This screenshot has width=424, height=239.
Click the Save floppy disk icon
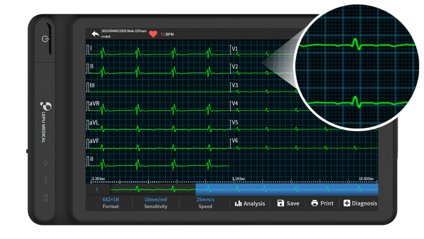coord(281,203)
